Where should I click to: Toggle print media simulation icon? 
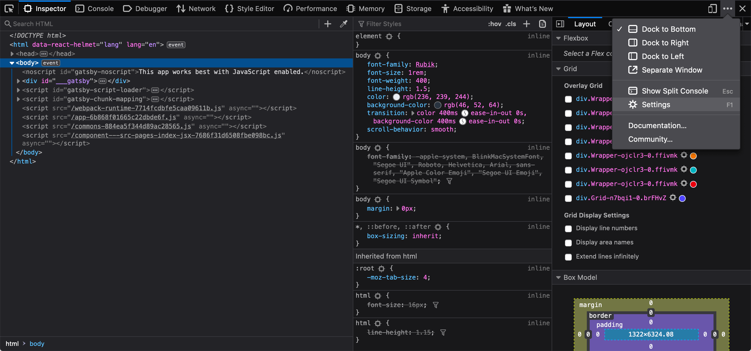pos(542,24)
